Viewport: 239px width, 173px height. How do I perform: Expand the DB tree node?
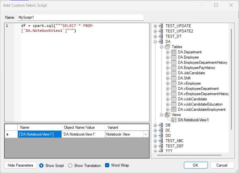coord(155,125)
